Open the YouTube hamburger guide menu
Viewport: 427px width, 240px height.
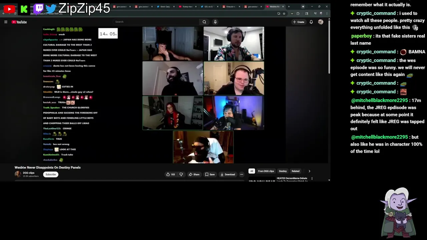click(x=6, y=22)
